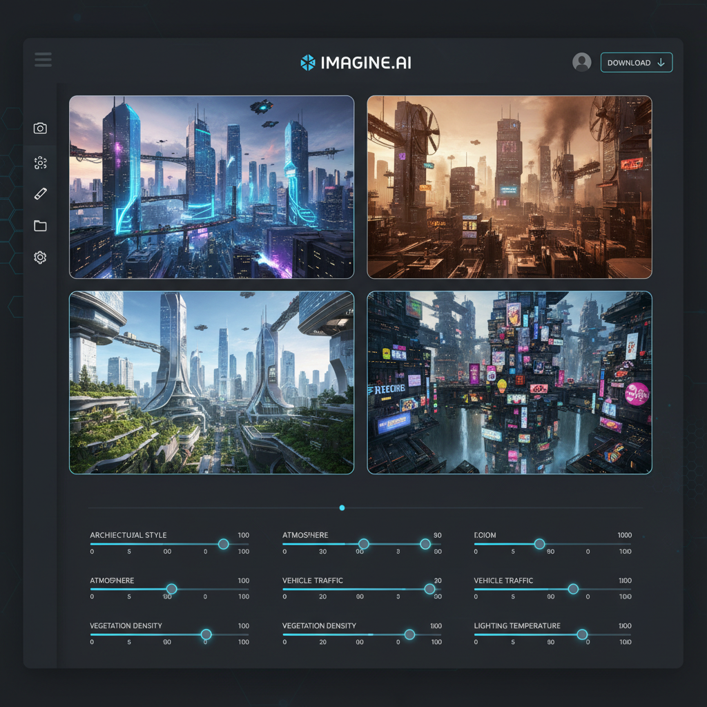Activate the focus scan tool icon
Screen dimensions: 707x707
(40, 163)
